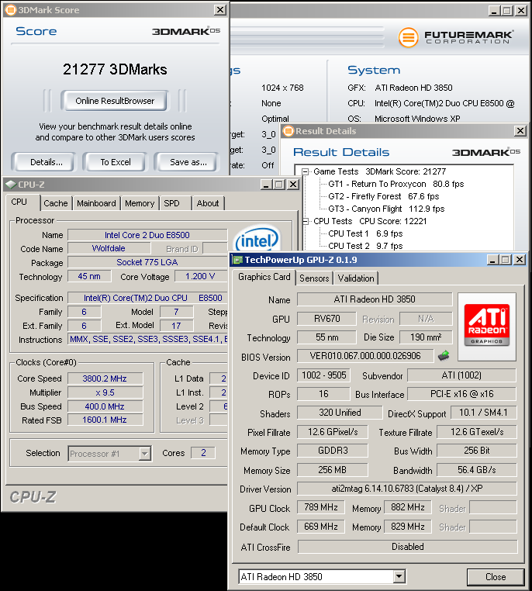Click the Bandwidth value 56.4 GB/s
The height and width of the screenshot is (591, 532).
click(x=477, y=470)
